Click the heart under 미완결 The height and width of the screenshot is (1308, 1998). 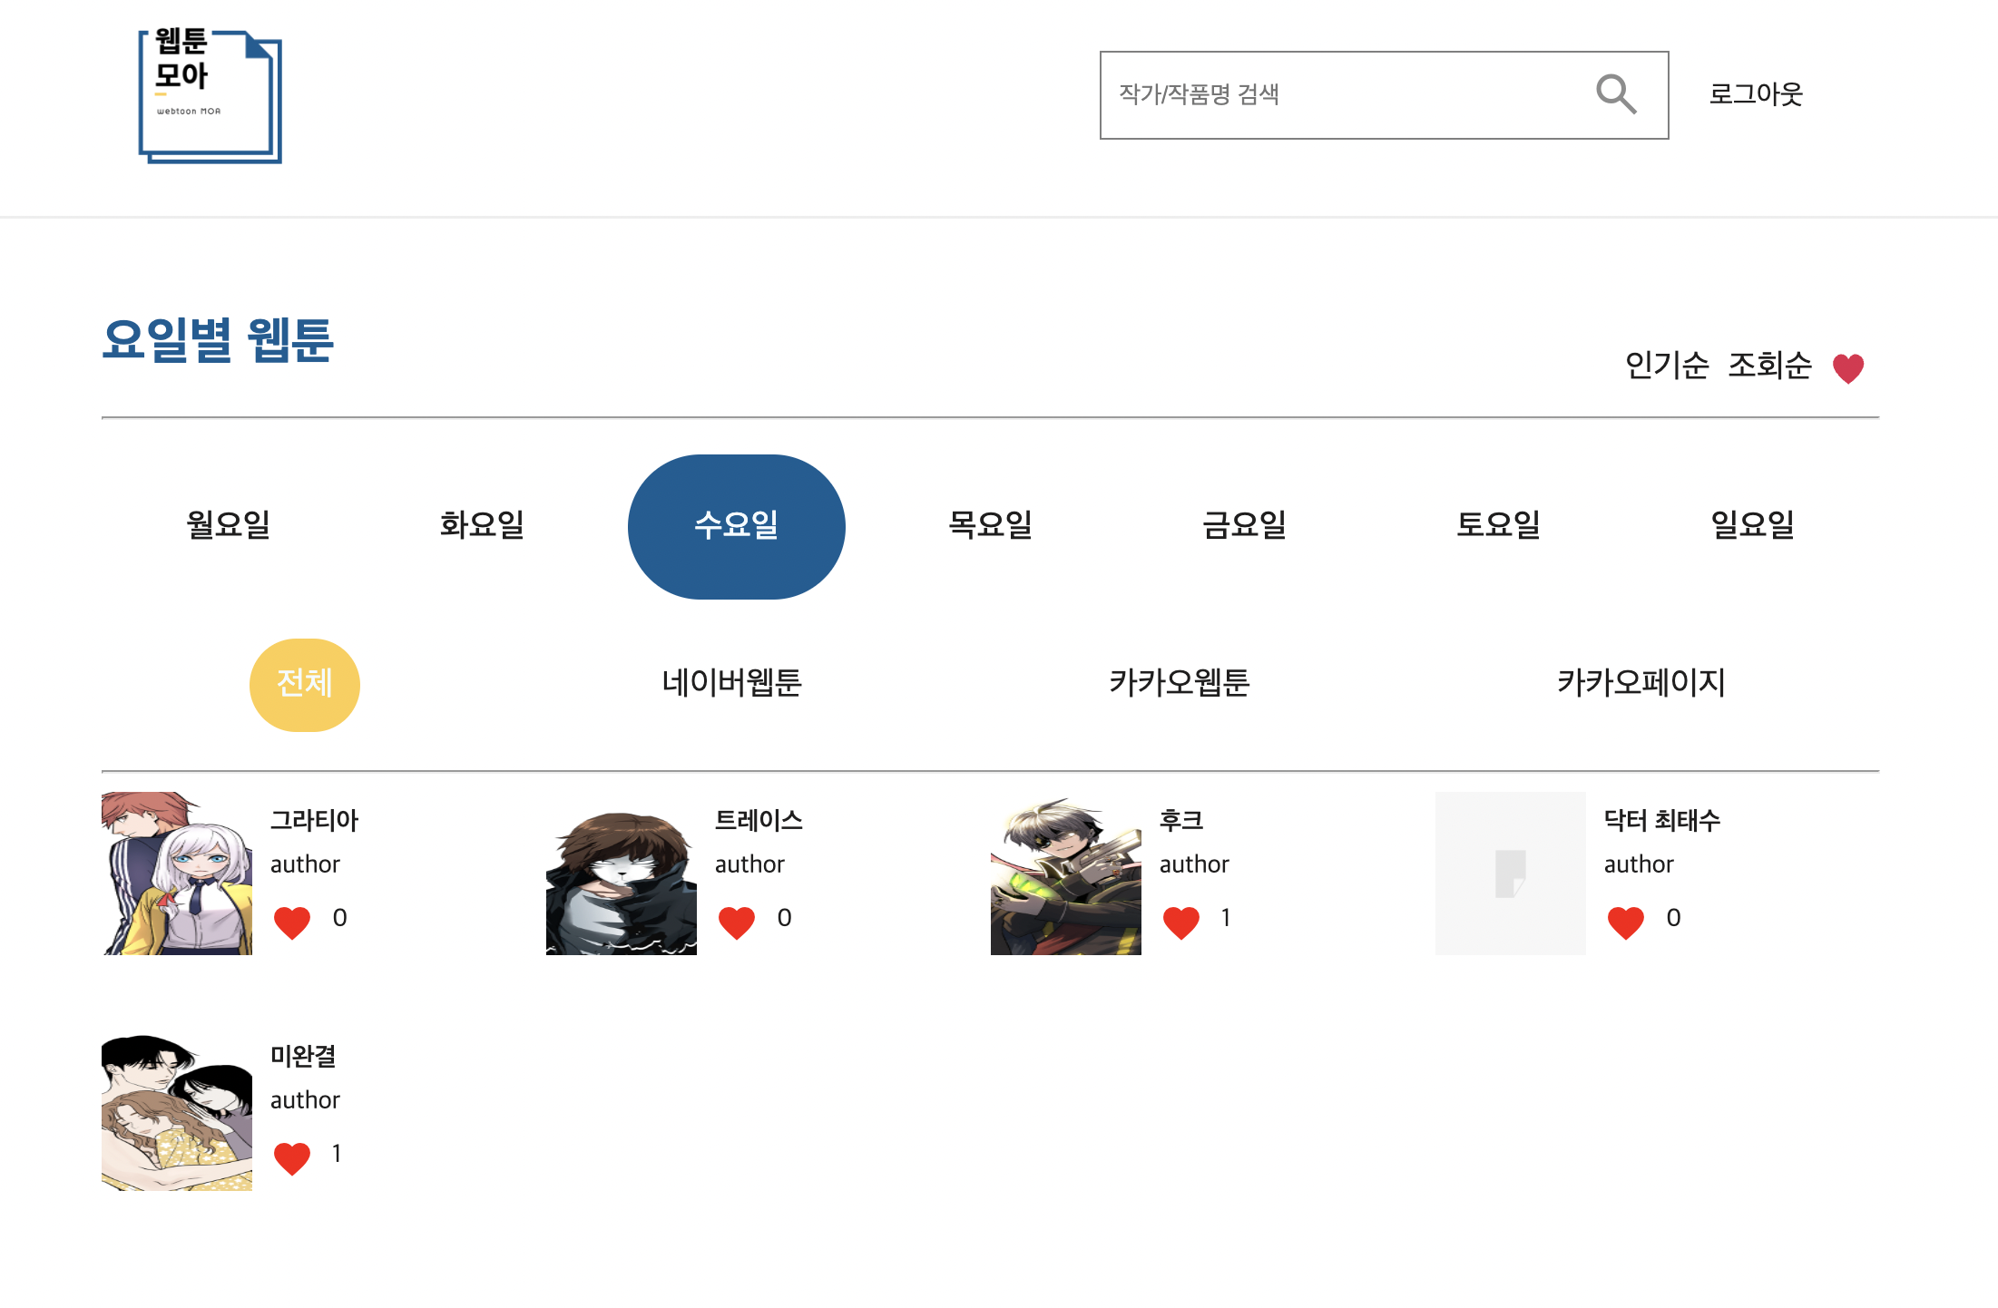click(291, 1157)
